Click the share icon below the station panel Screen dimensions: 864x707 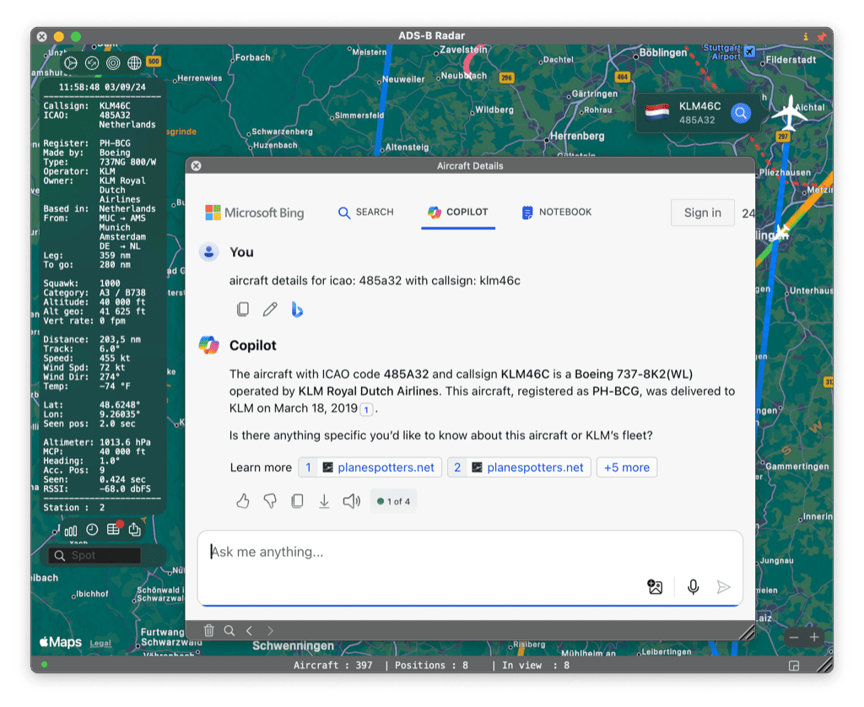point(133,530)
